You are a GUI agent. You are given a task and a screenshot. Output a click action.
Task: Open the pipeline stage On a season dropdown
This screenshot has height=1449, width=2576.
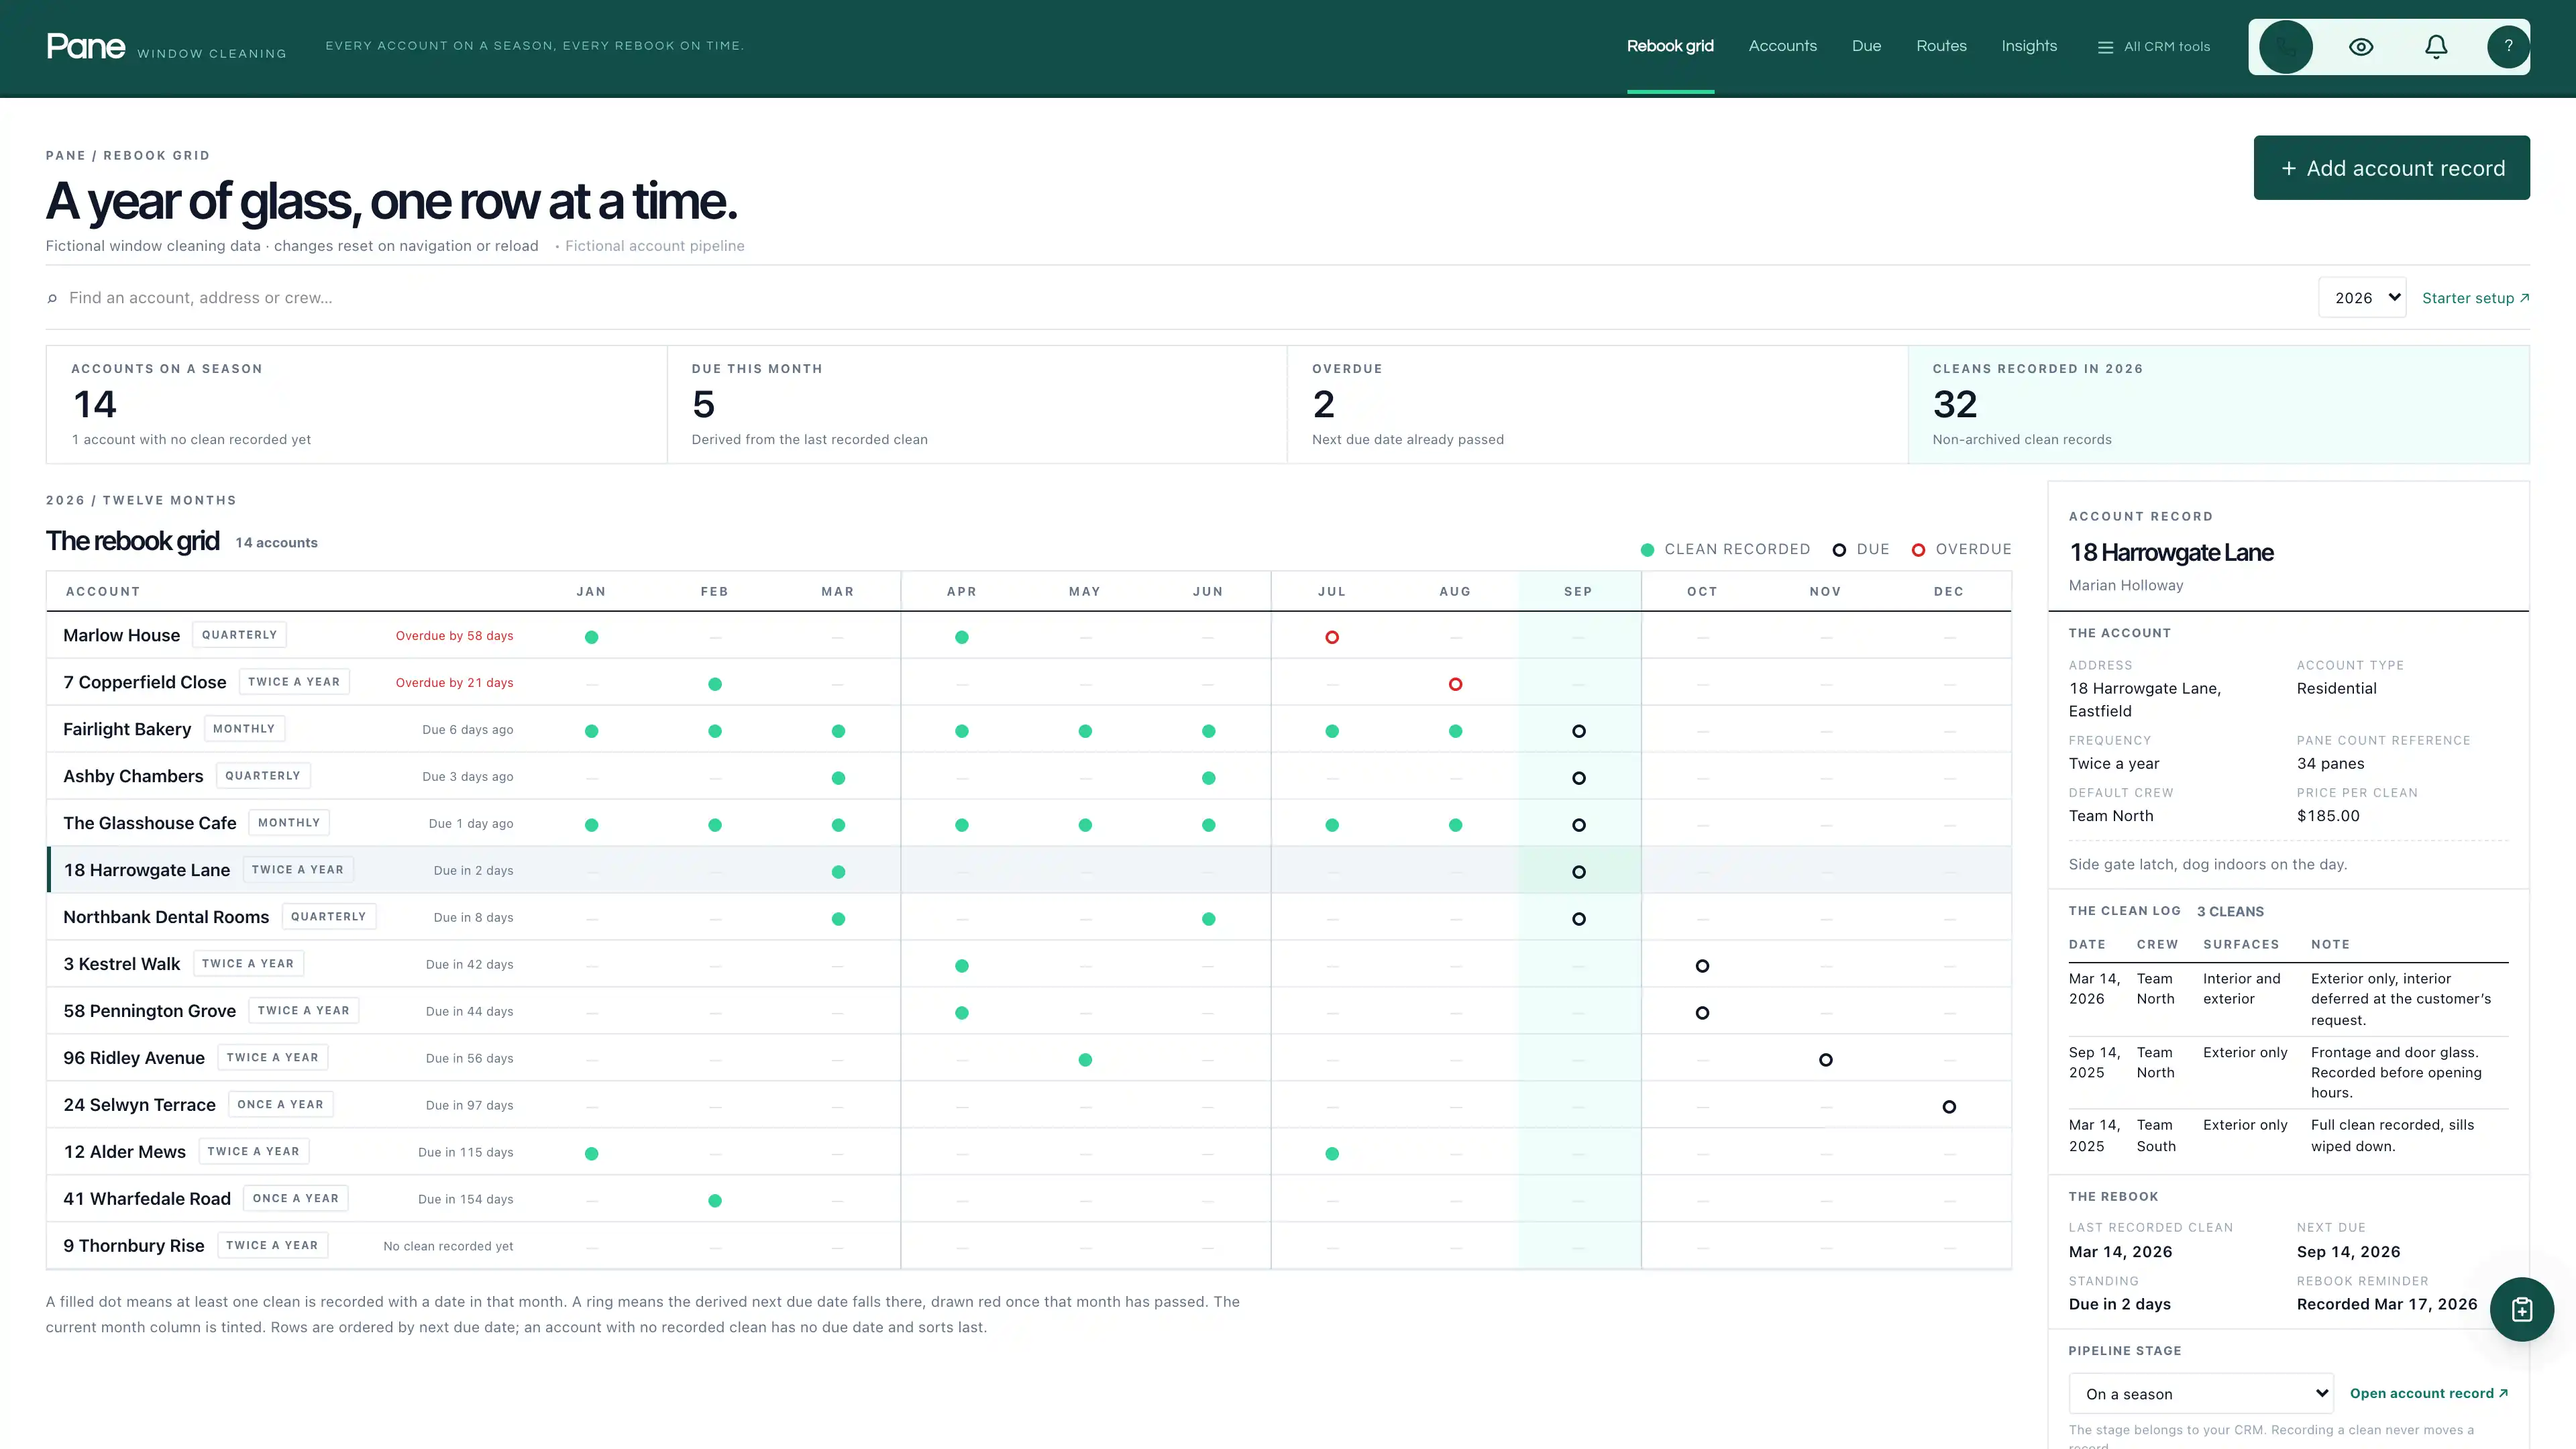point(2200,1394)
